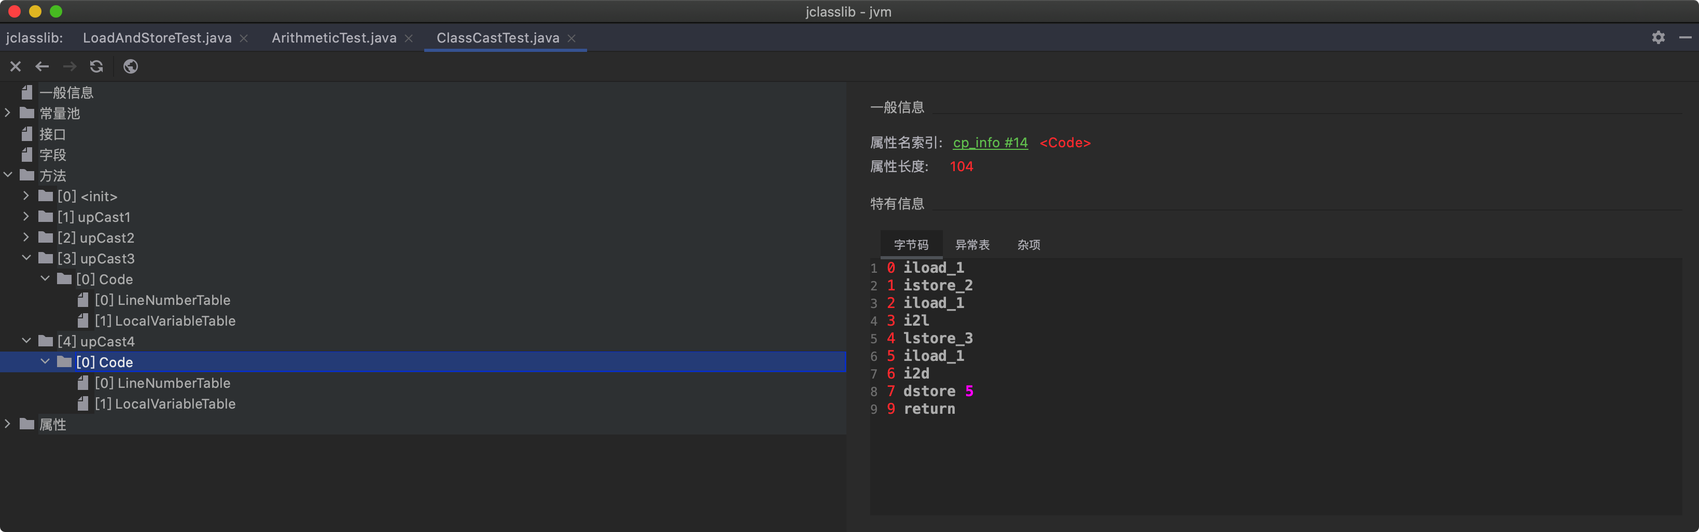Screen dimensions: 1699x532
Task: Click the close X toolbar icon
Action: (x=16, y=66)
